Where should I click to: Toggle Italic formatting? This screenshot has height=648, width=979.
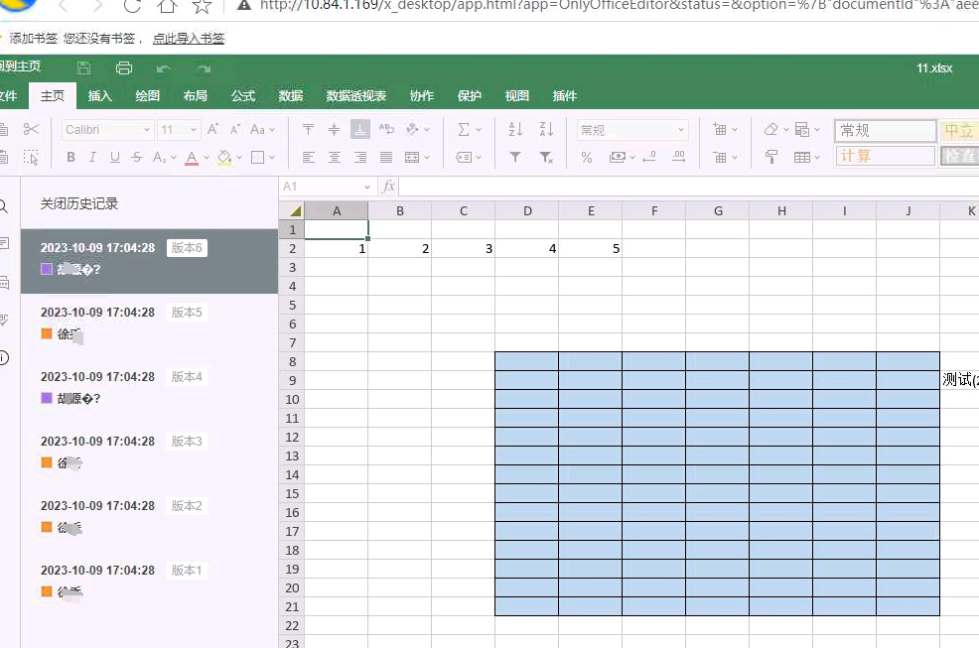pyautogui.click(x=92, y=158)
